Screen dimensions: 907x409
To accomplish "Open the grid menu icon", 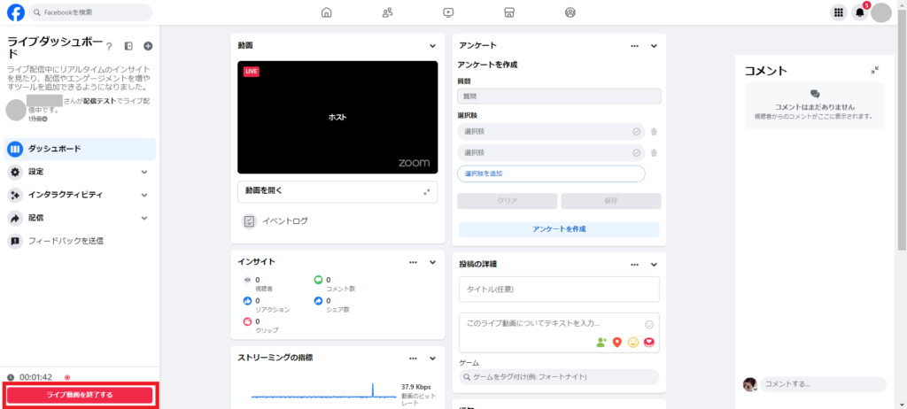I will 838,12.
